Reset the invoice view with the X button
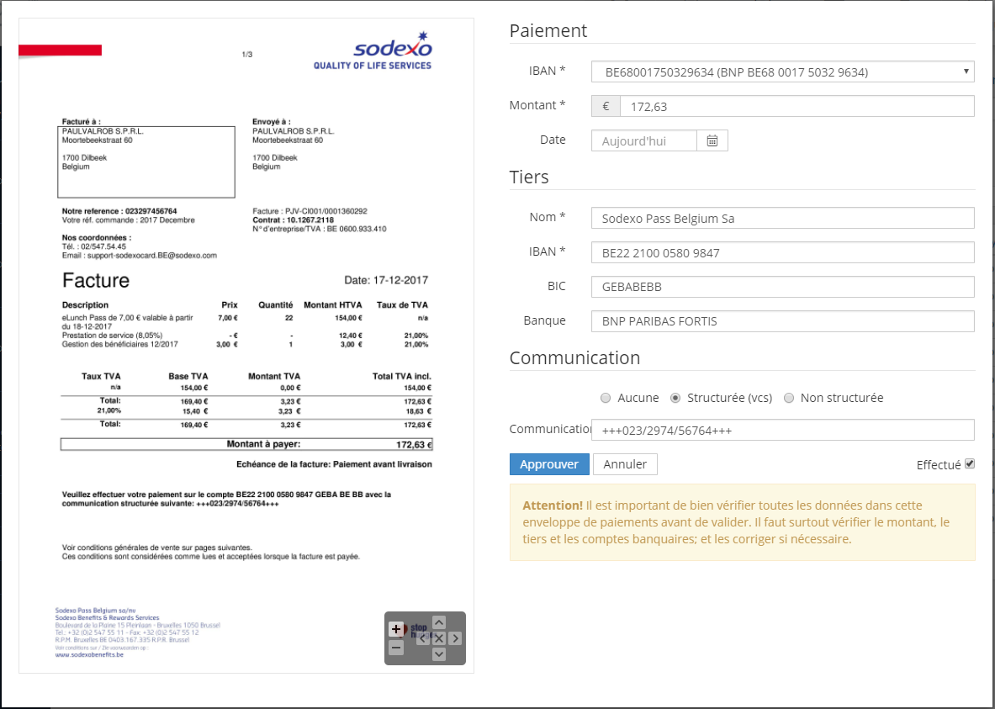The image size is (995, 709). point(438,638)
